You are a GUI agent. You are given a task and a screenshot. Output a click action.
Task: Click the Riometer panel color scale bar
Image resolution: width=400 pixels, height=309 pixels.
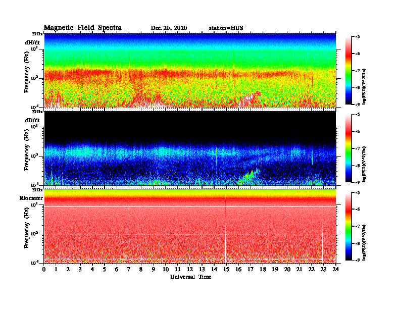[348, 226]
